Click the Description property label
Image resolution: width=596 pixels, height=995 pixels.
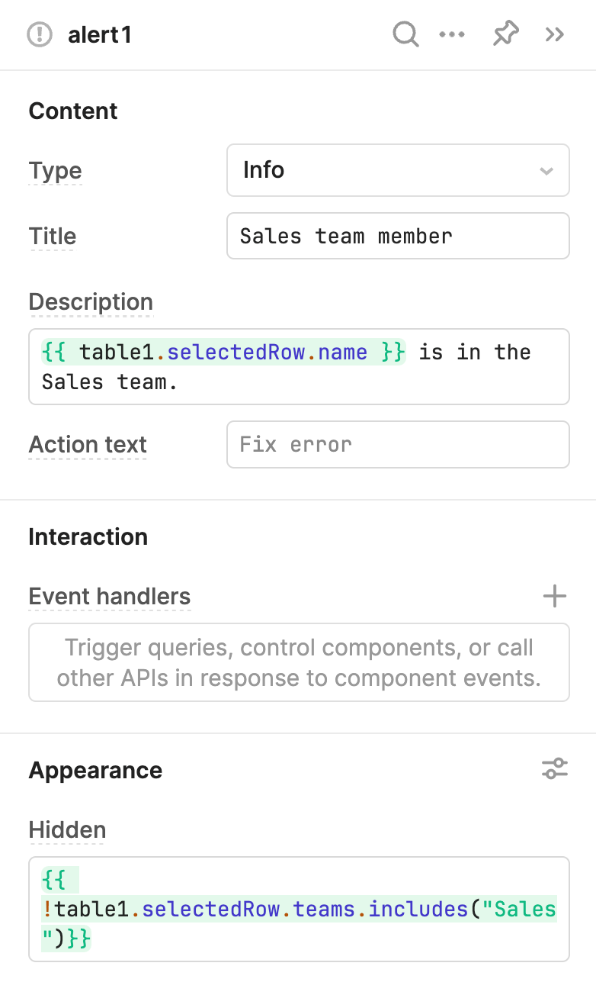pos(91,302)
